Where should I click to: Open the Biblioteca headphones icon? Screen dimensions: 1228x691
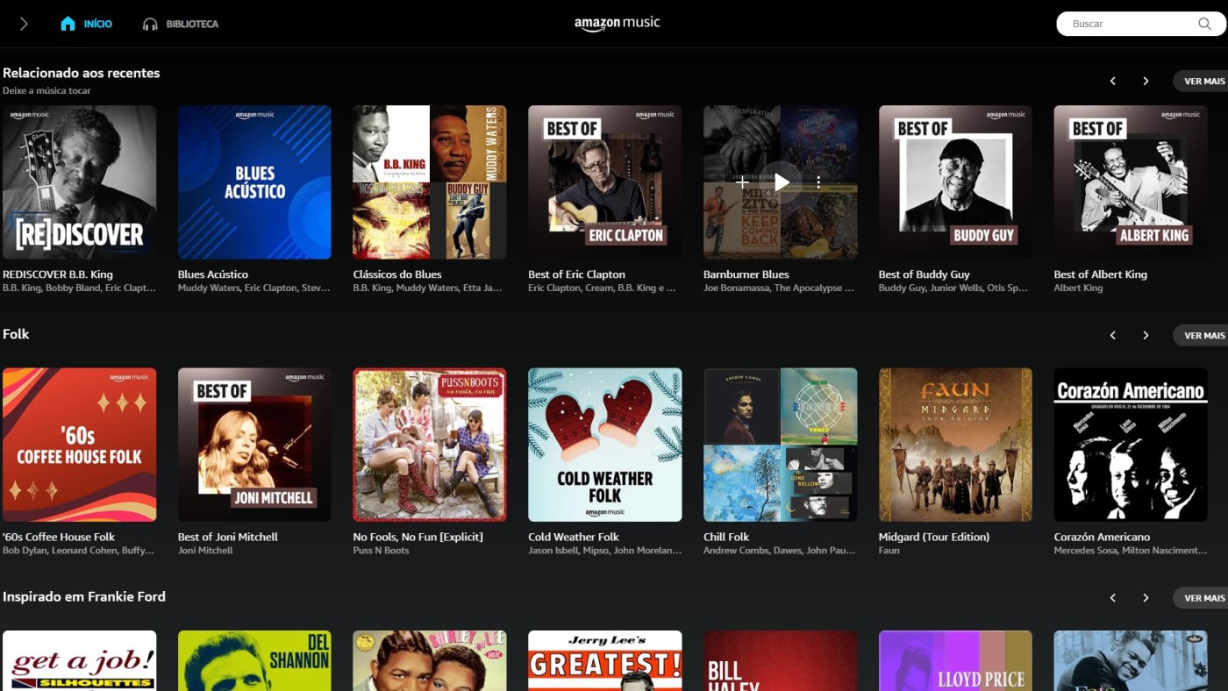[x=147, y=24]
